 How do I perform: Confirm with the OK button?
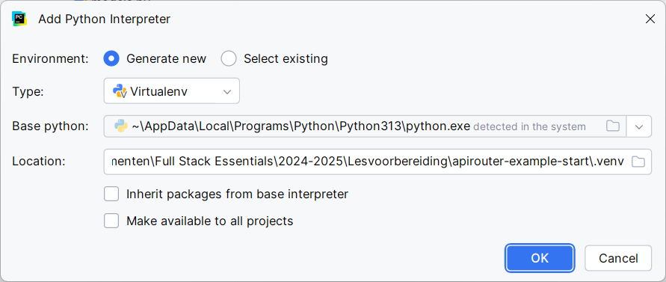click(x=540, y=258)
